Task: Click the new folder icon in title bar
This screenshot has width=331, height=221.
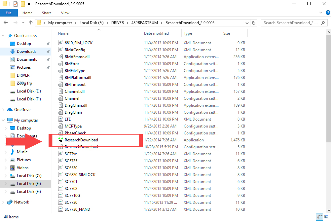Action: (23, 4)
